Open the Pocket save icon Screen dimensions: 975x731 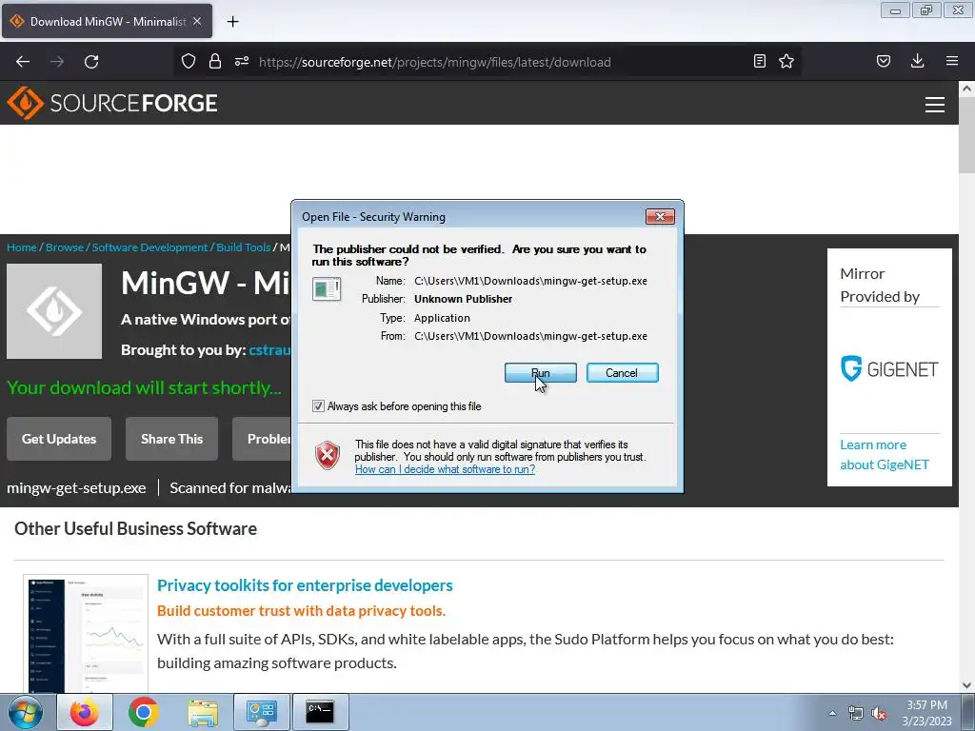pyautogui.click(x=884, y=61)
